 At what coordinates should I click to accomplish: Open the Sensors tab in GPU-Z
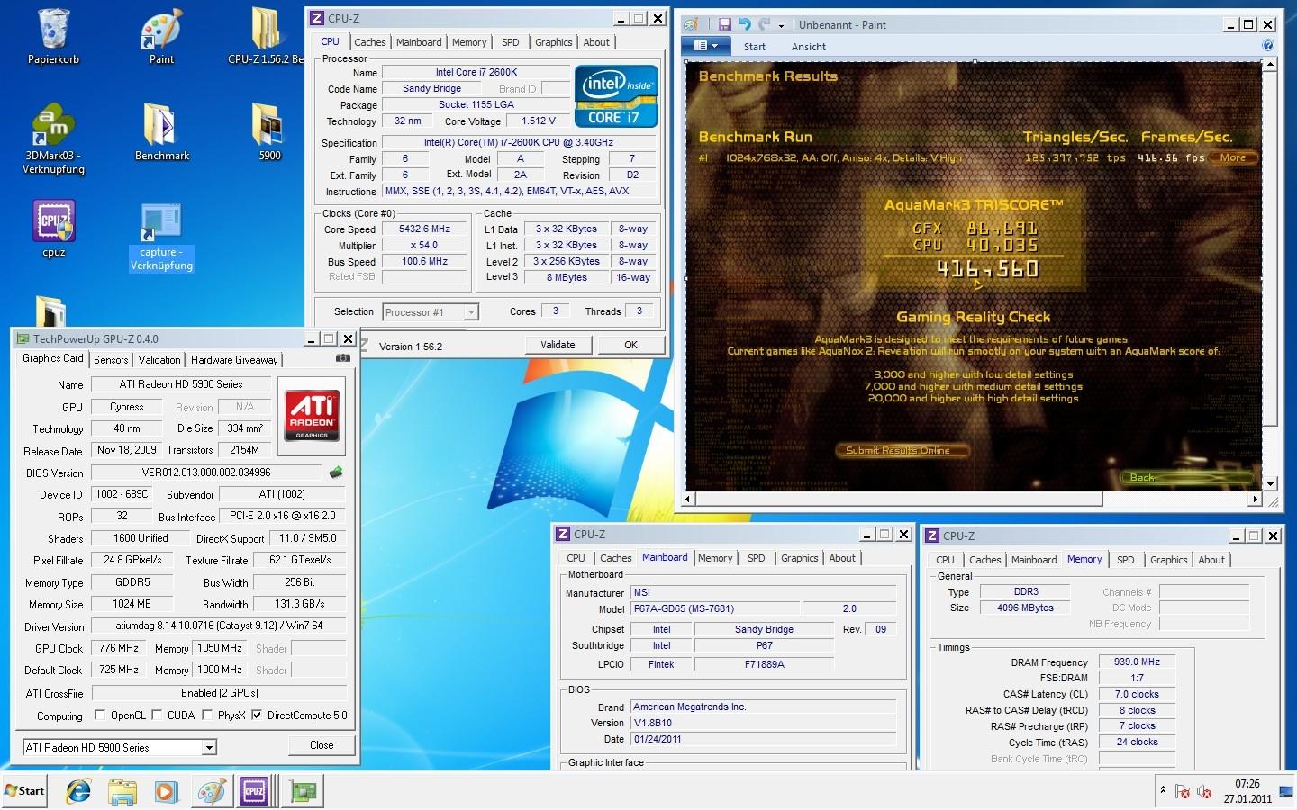pos(111,360)
